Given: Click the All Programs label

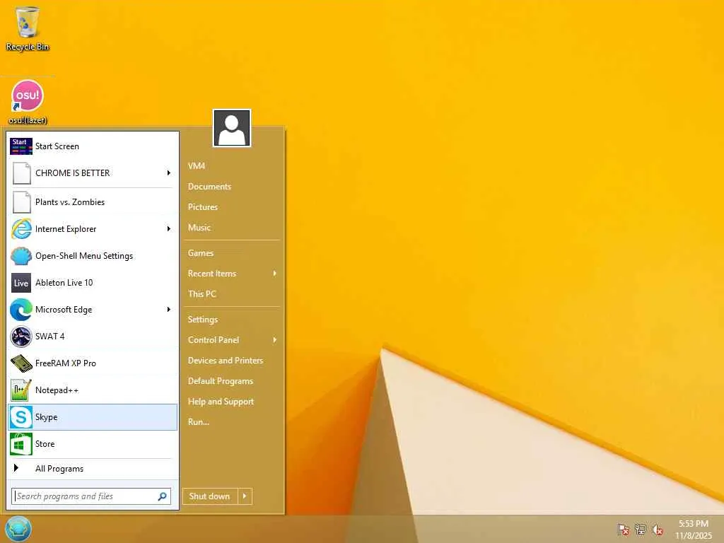Looking at the screenshot, I should point(59,469).
